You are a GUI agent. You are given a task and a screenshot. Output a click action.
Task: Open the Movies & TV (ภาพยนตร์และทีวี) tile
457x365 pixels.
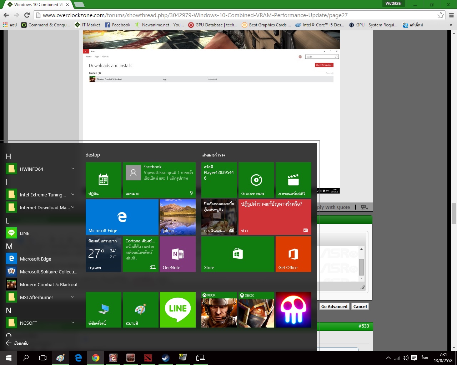pos(293,180)
